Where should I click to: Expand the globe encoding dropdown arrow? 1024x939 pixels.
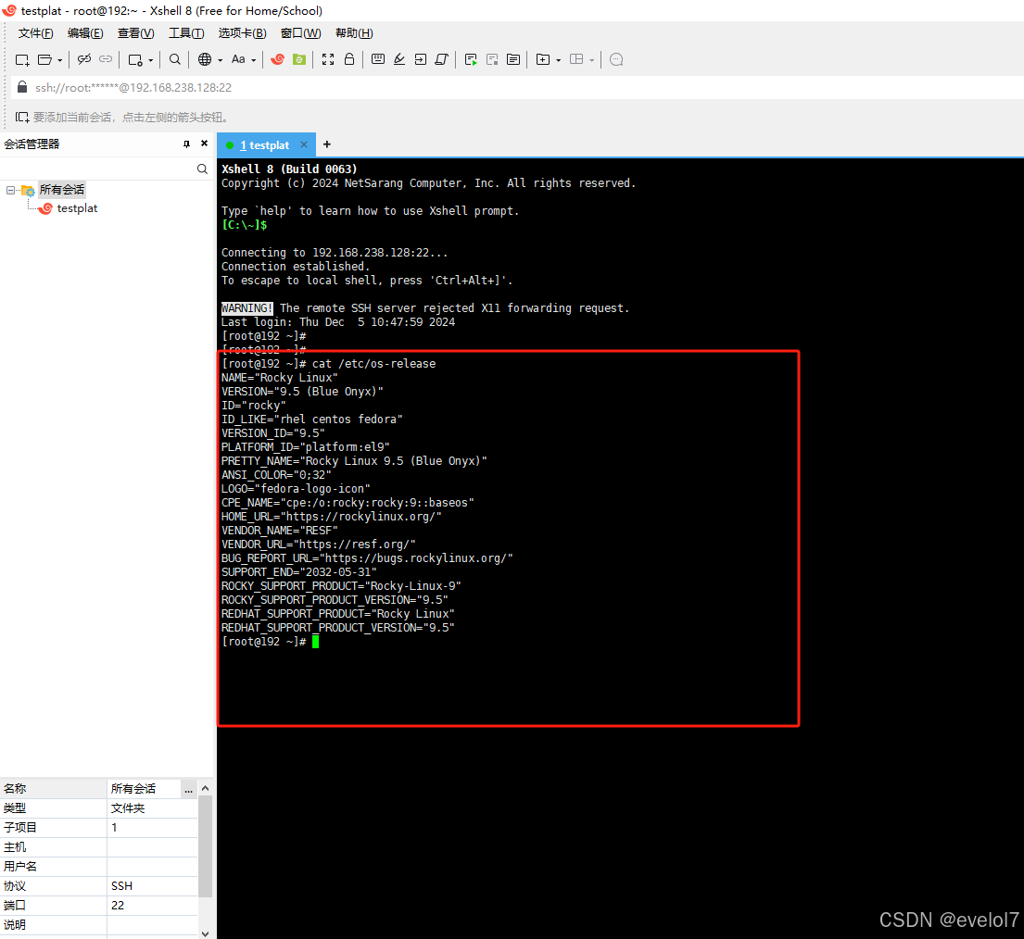220,60
